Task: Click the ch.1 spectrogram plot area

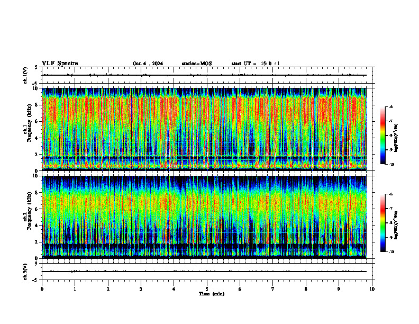Action: (204, 129)
